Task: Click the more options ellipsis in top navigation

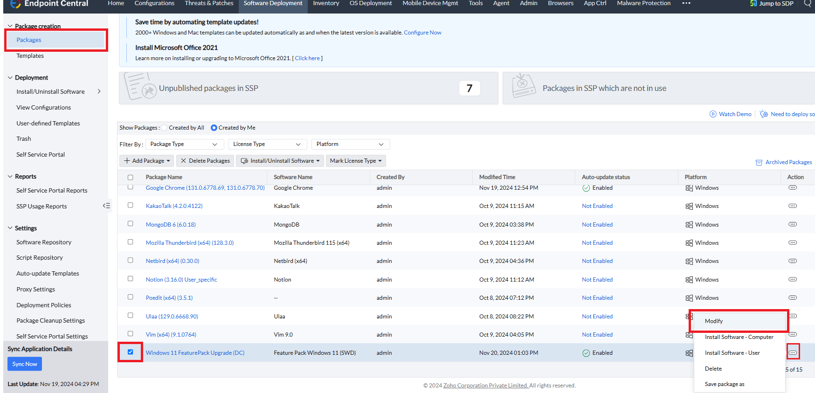Action: [686, 3]
